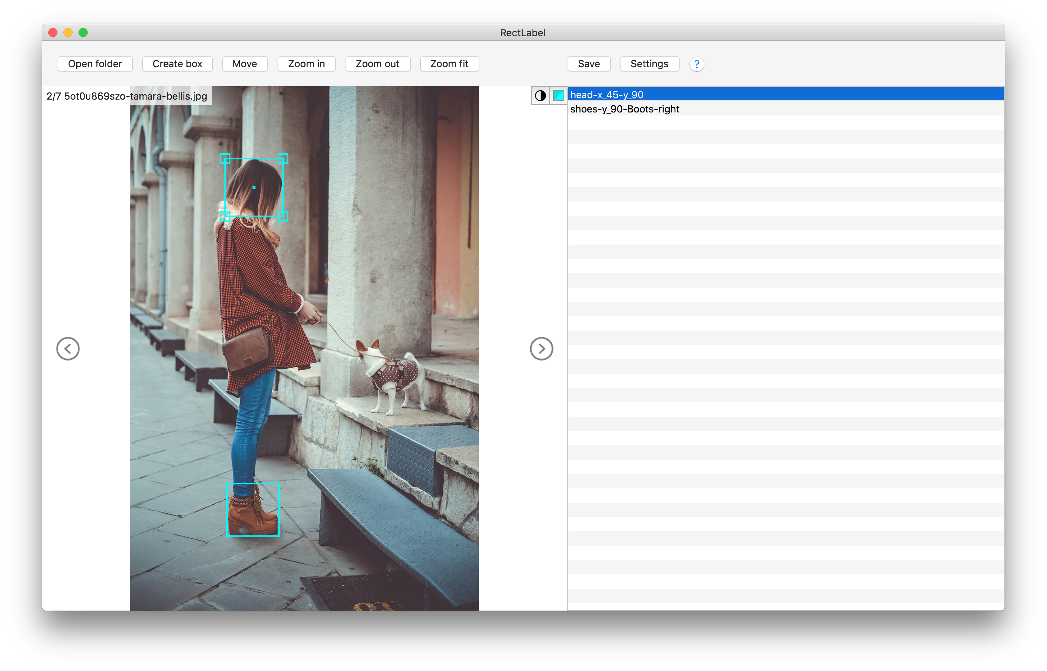Open Settings panel
Viewport: 1047px width, 671px height.
coord(649,64)
